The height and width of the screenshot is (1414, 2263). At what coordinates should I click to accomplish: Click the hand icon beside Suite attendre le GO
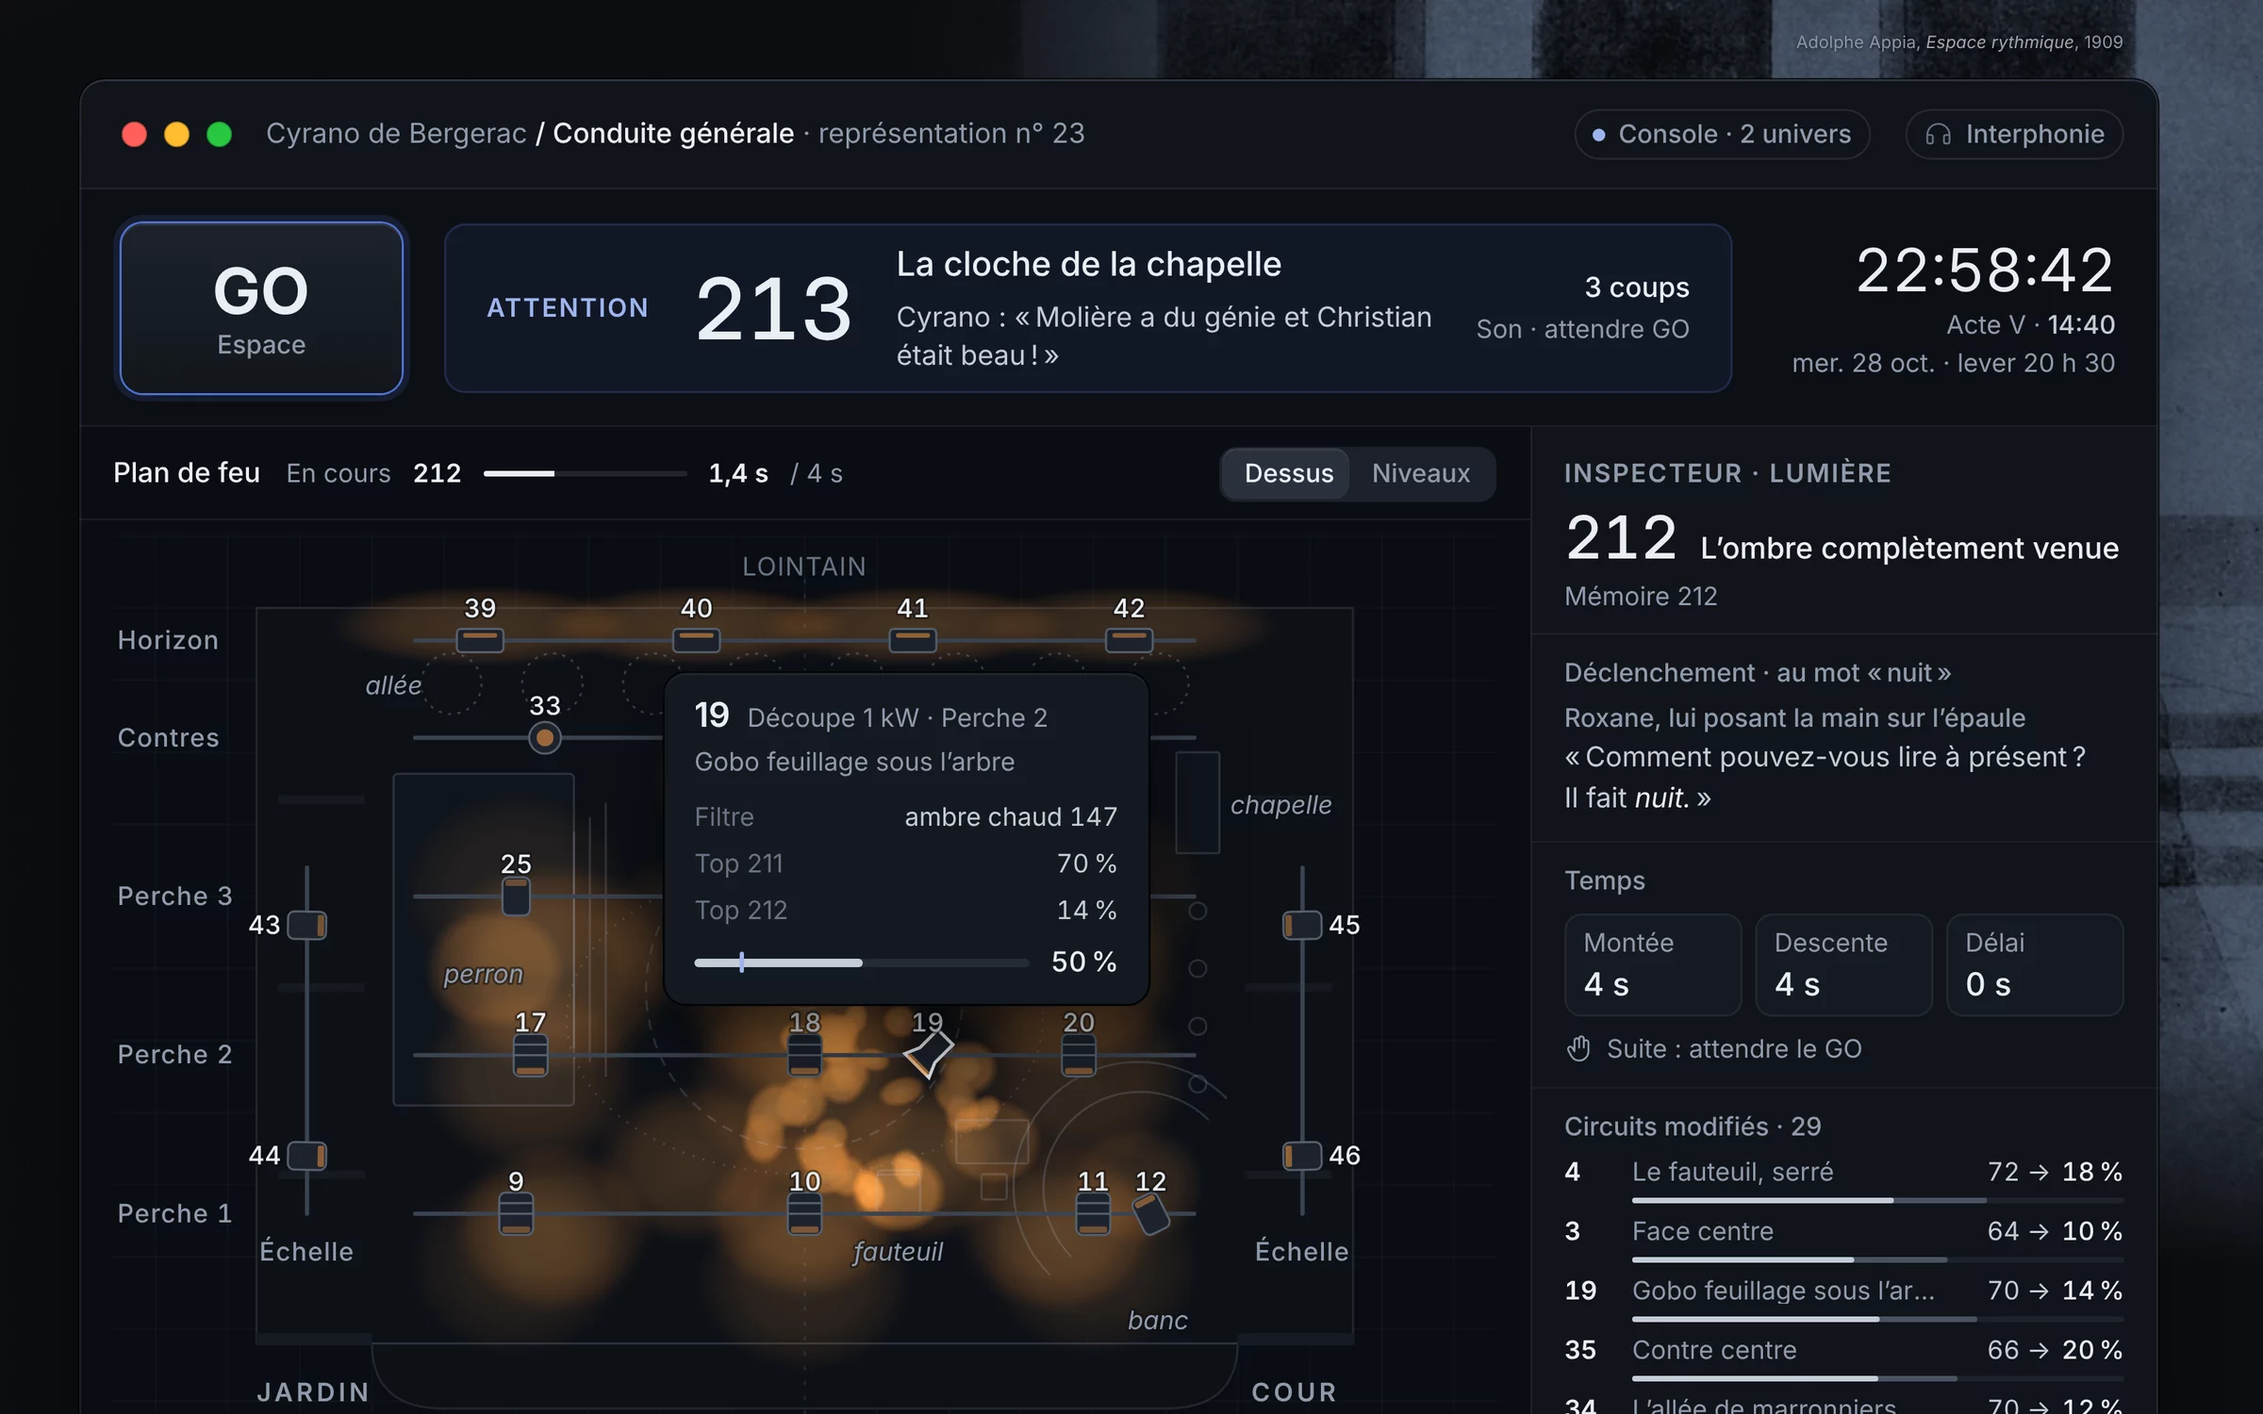[1578, 1049]
